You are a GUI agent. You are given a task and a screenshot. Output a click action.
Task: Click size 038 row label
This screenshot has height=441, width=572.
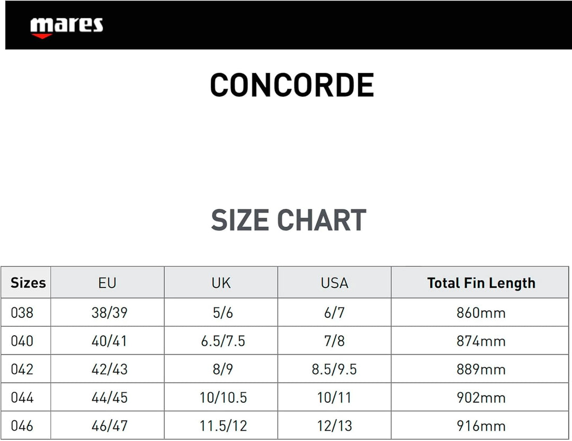(x=22, y=313)
